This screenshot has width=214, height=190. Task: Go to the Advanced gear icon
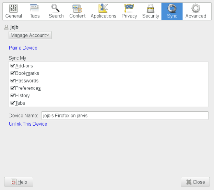[195, 8]
